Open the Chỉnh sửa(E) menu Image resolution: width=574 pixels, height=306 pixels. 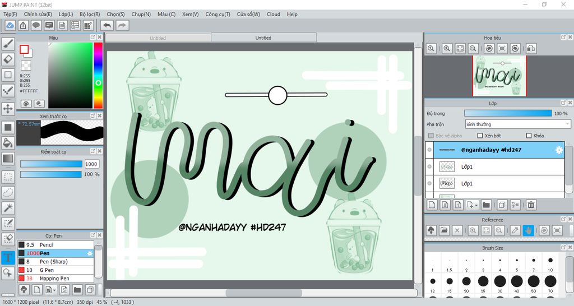point(38,14)
